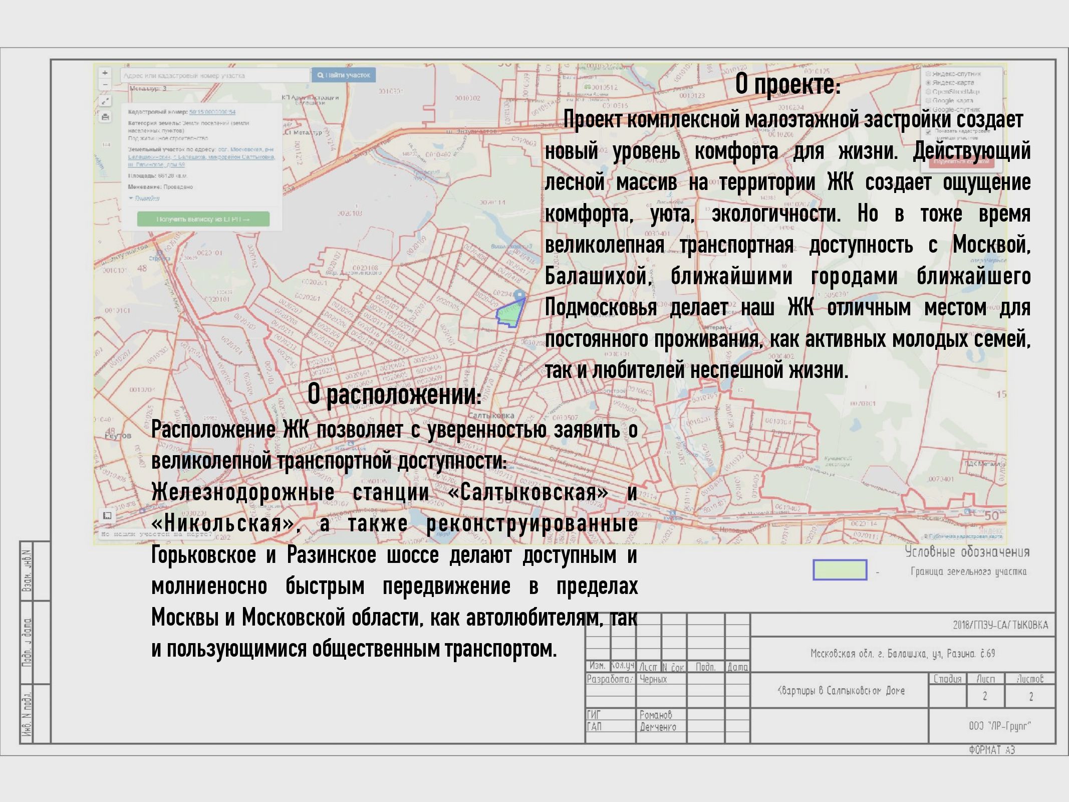Click the 'Разработал' row label

click(610, 679)
